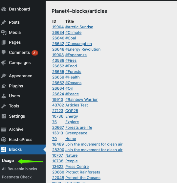Open All Reusable blocks submenu
The image size is (177, 183).
pos(19,169)
